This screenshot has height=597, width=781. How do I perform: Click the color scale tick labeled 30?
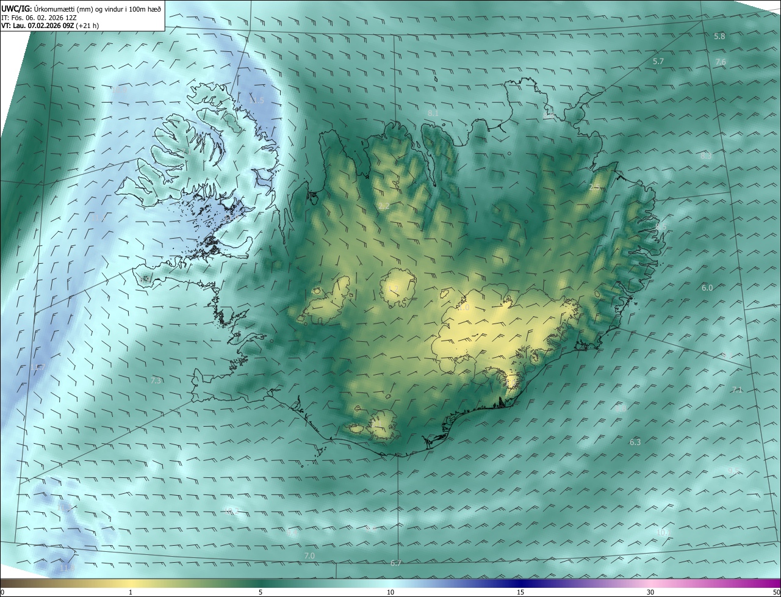coord(650,592)
